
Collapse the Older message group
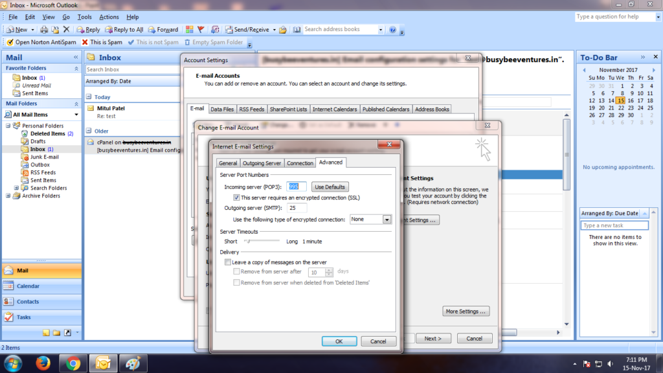[89, 131]
